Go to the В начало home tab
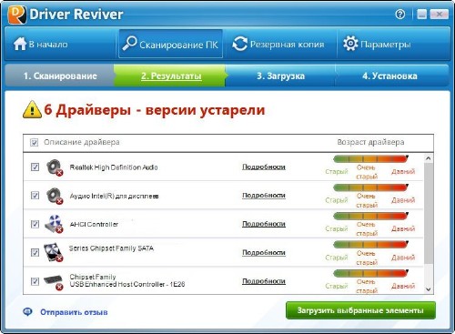 point(41,45)
